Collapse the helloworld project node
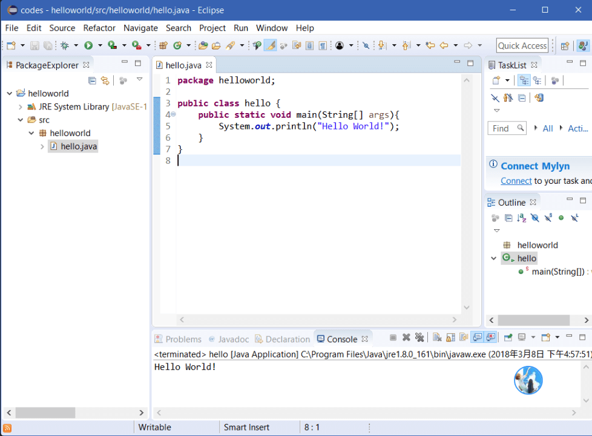The image size is (592, 436). click(10, 93)
